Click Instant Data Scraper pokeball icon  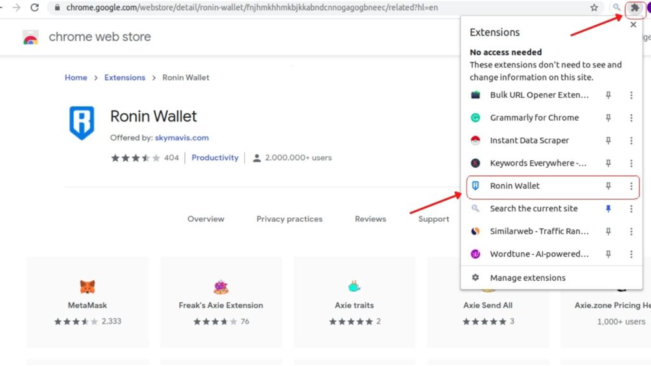(476, 140)
